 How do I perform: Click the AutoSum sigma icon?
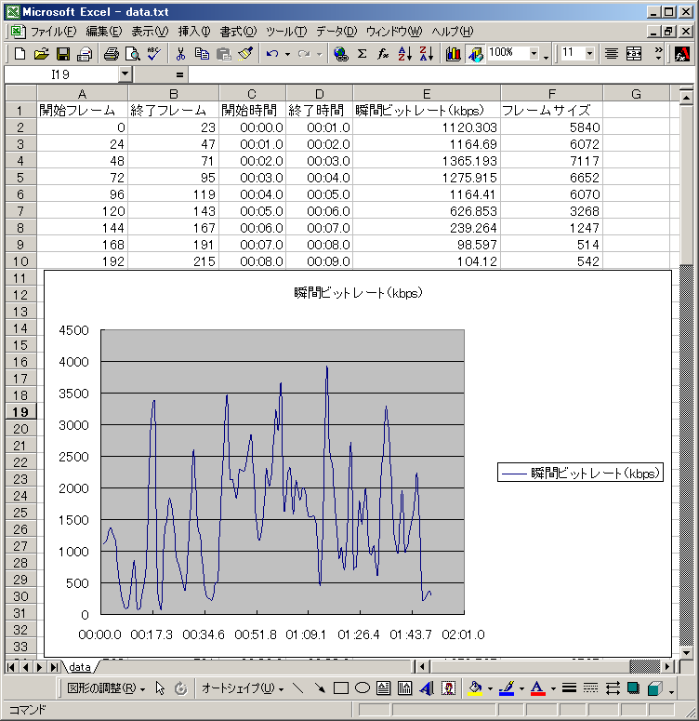click(362, 54)
